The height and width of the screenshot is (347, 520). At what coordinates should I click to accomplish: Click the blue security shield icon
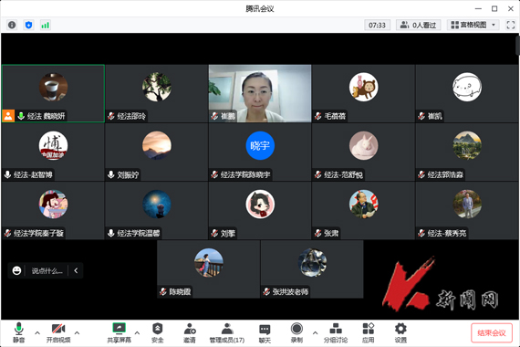(29, 25)
